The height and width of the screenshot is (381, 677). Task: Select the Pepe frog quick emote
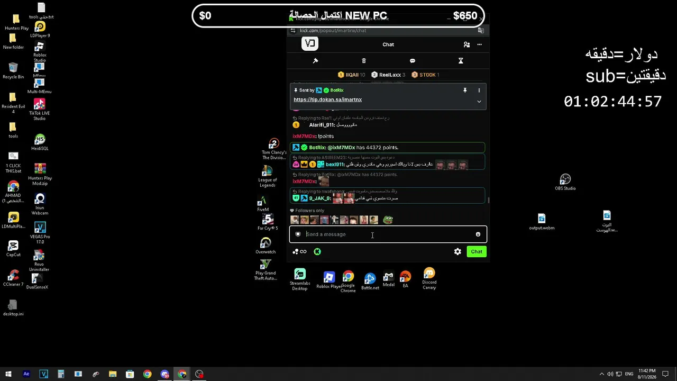pos(388,220)
